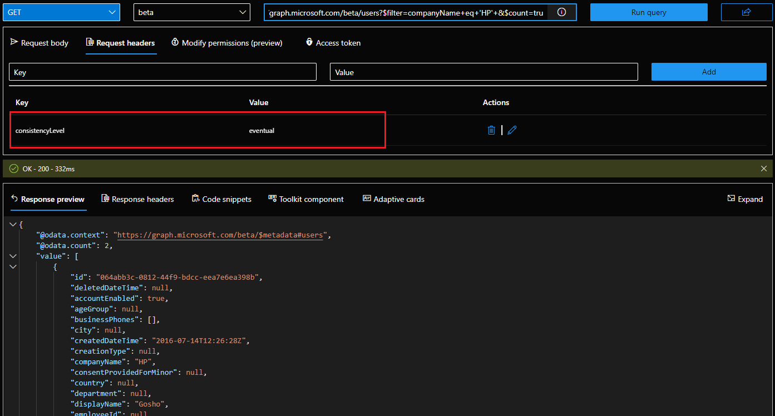
Task: Click the Add header button
Action: tap(709, 72)
